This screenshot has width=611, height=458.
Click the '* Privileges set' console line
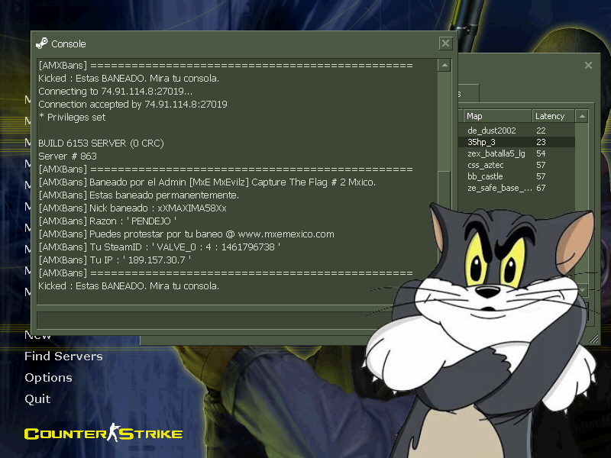click(72, 118)
